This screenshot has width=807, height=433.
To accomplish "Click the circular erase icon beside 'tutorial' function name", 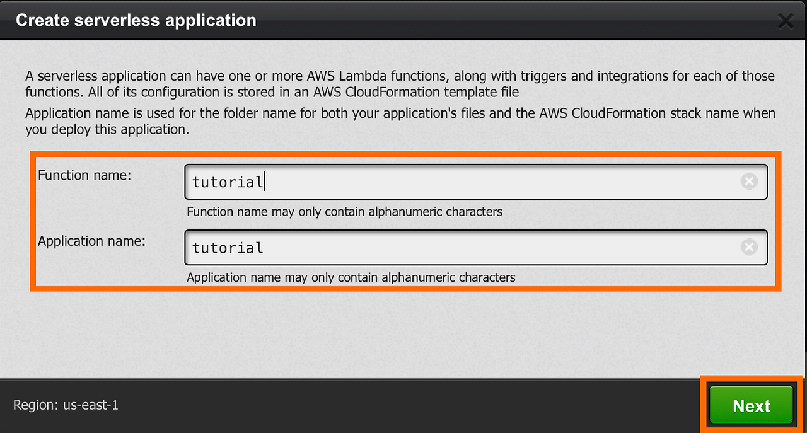I will tap(749, 181).
